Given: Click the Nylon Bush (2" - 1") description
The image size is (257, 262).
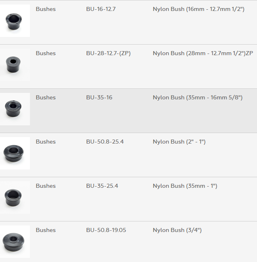Looking at the screenshot, I should [x=179, y=142].
